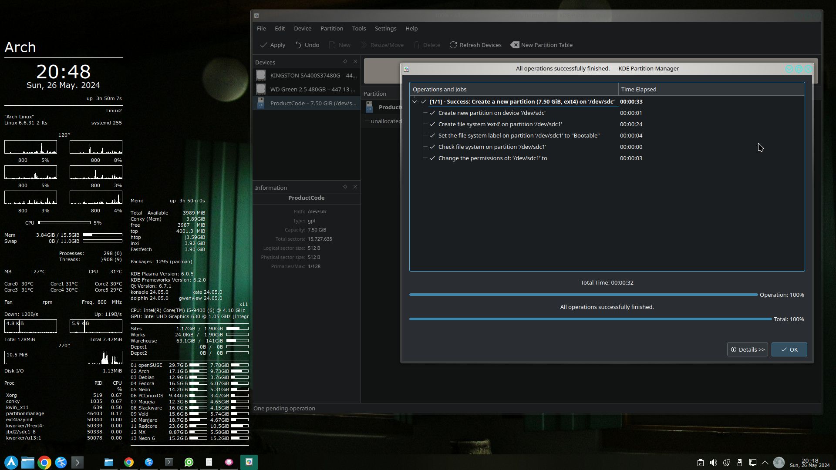Image resolution: width=836 pixels, height=470 pixels.
Task: Click the Apply toolbar checkmark icon
Action: pyautogui.click(x=263, y=45)
